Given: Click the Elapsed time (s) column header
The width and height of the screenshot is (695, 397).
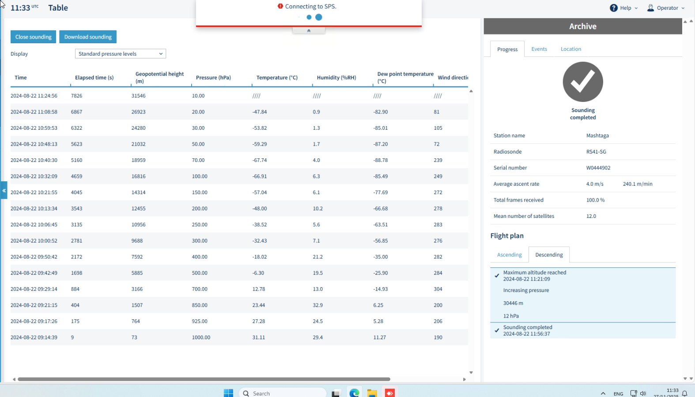Looking at the screenshot, I should pyautogui.click(x=94, y=78).
